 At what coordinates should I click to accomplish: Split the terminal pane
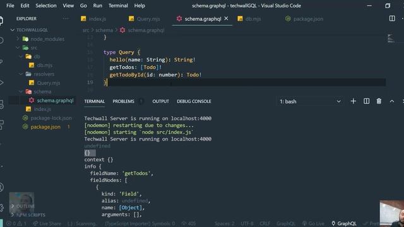coord(366,101)
